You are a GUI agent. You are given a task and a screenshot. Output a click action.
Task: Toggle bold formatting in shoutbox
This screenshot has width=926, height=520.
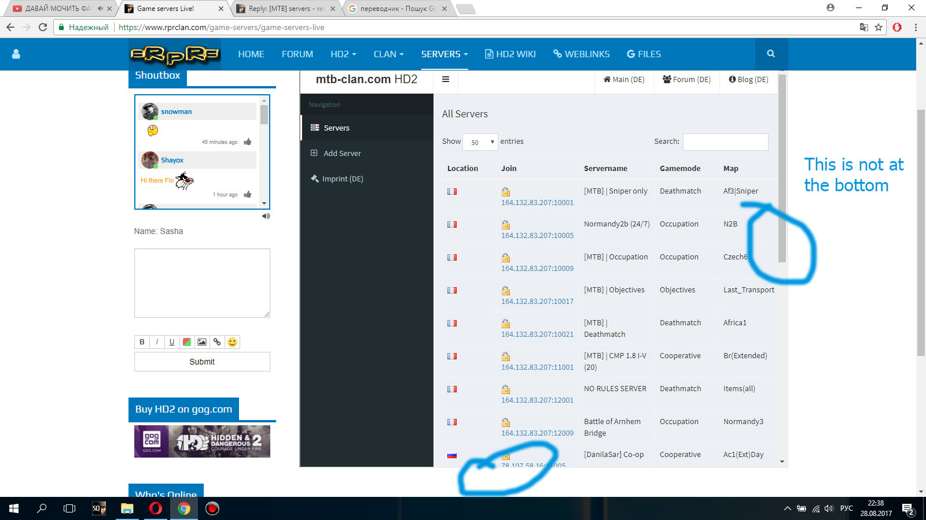point(142,342)
